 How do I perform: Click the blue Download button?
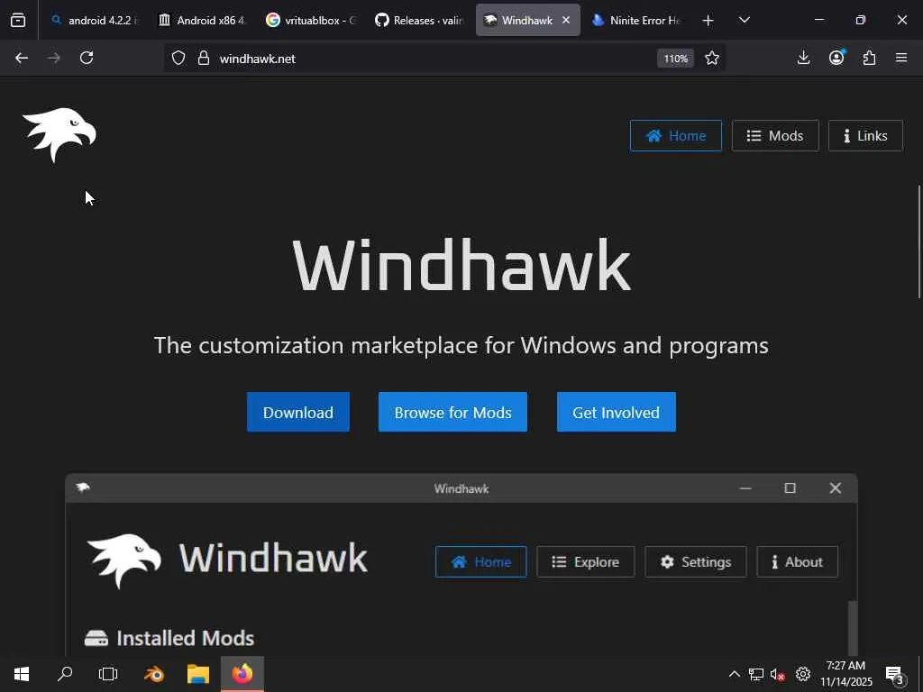[x=297, y=412]
